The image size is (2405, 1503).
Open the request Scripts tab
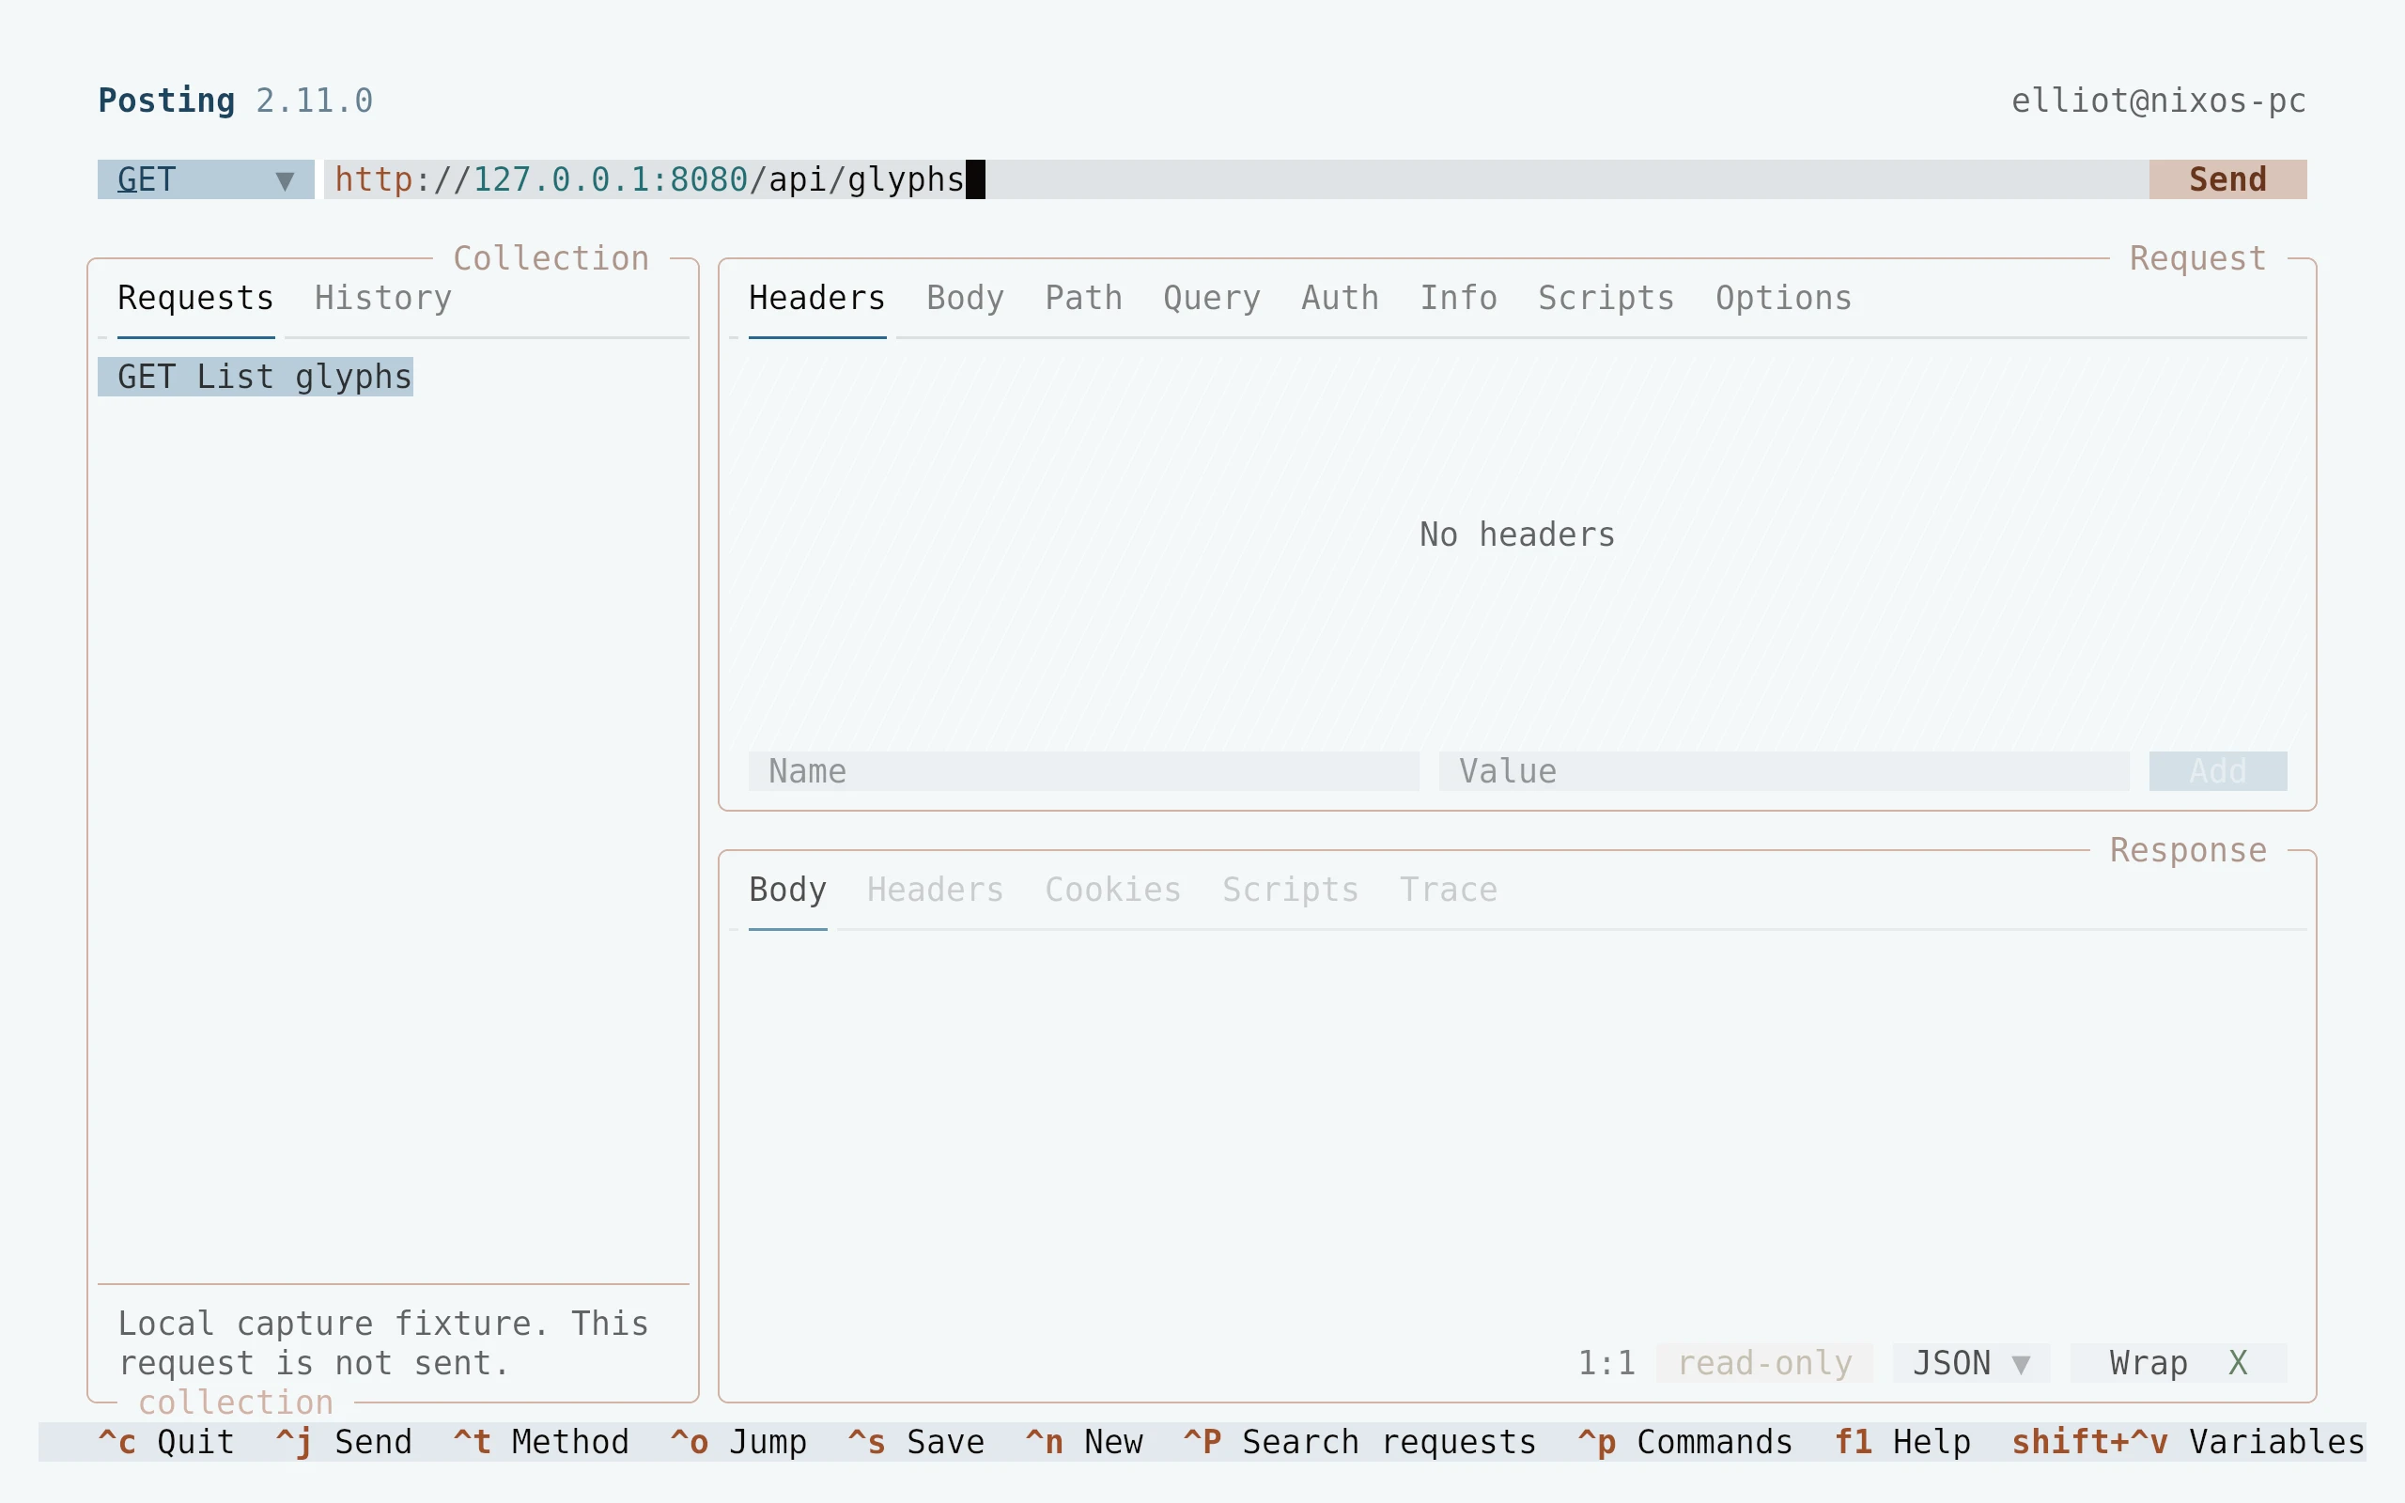tap(1606, 298)
